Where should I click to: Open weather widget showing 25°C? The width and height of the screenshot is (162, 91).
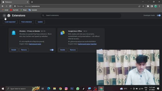pos(124,89)
